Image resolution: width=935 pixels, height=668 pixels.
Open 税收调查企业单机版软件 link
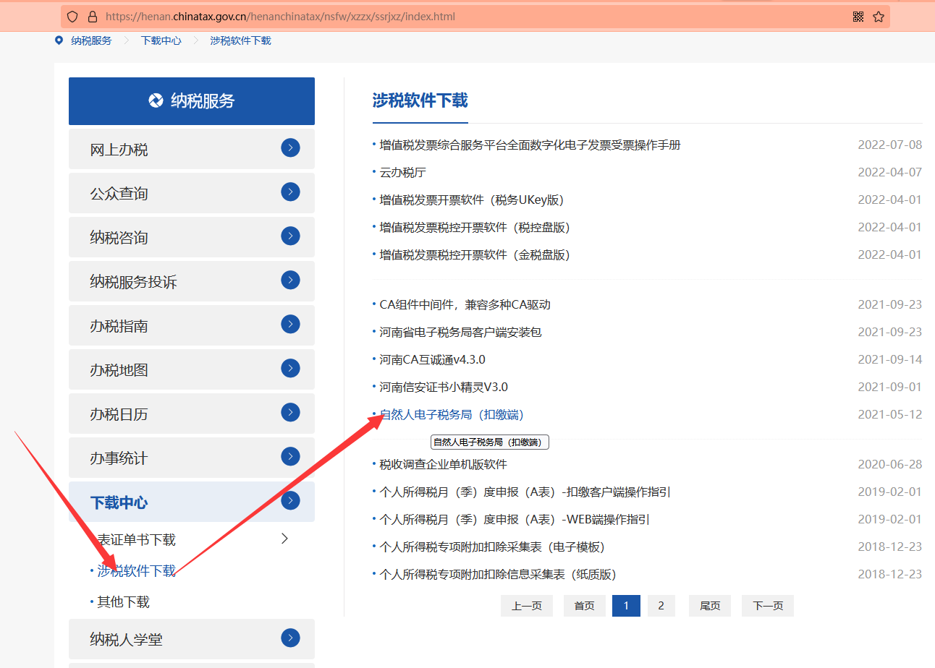pyautogui.click(x=443, y=464)
